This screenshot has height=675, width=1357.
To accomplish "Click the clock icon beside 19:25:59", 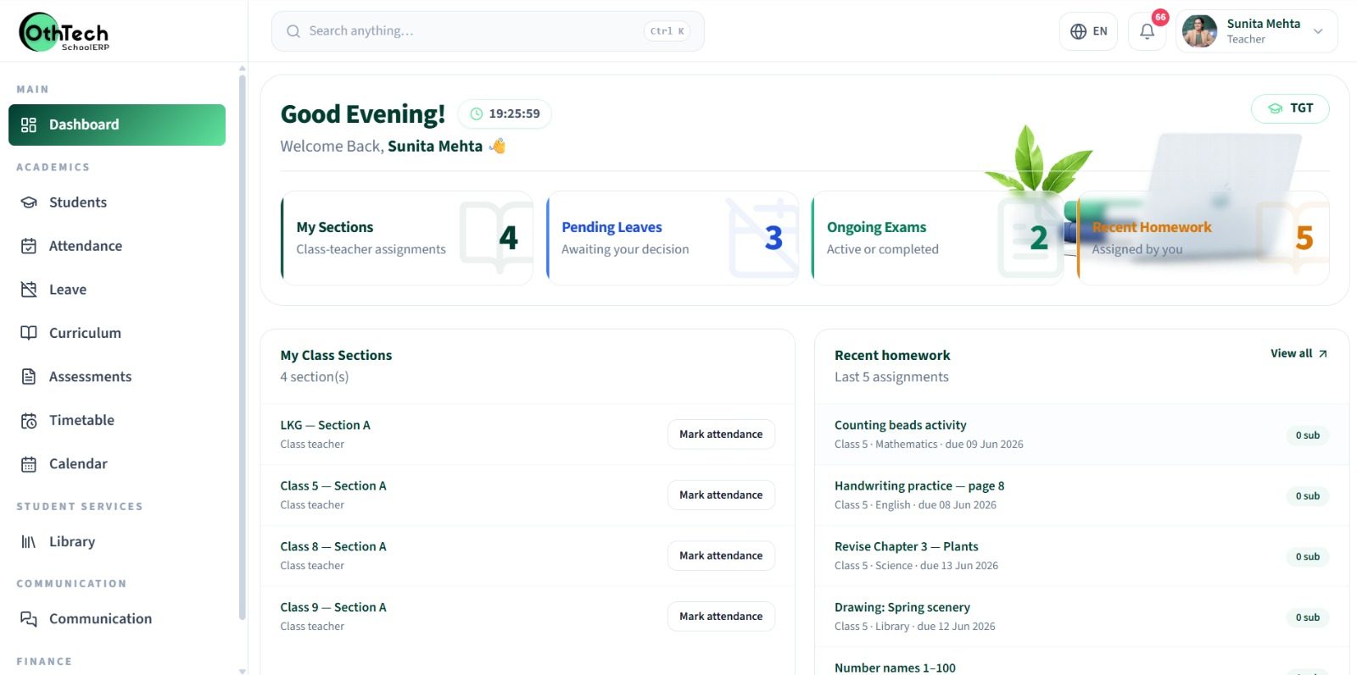I will [x=477, y=114].
